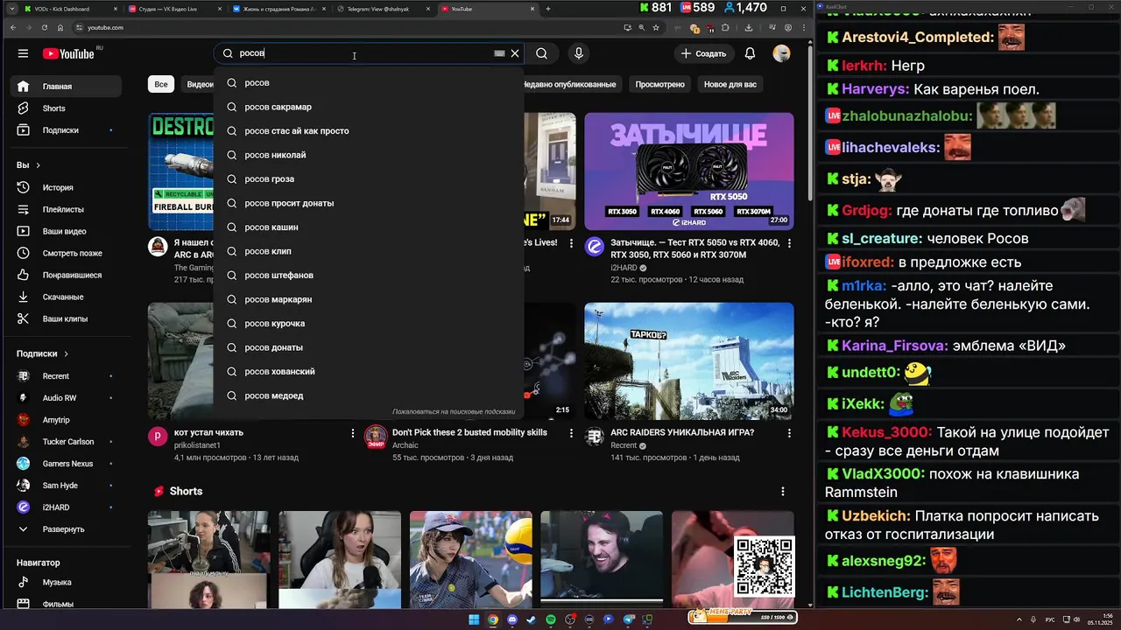Open the account avatar menu
Image resolution: width=1121 pixels, height=630 pixels.
tap(781, 53)
